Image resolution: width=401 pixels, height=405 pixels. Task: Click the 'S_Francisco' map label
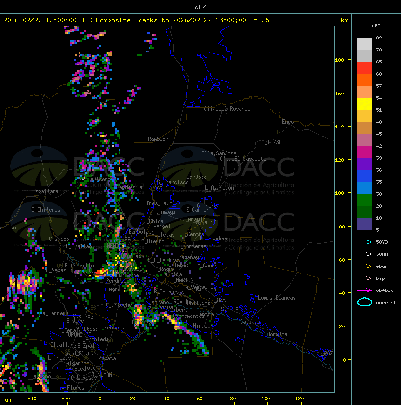point(173,182)
